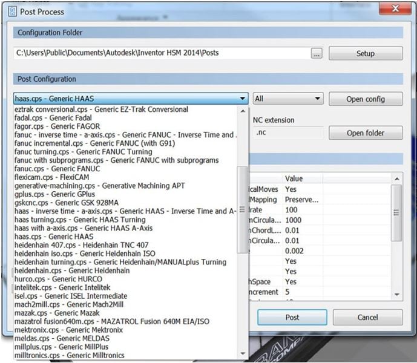Select heidenhain 407.cps - Heidenhain TNC 407
This screenshot has width=417, height=363.
pyautogui.click(x=125, y=245)
